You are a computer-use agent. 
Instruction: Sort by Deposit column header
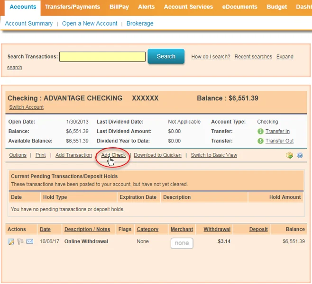click(x=258, y=229)
